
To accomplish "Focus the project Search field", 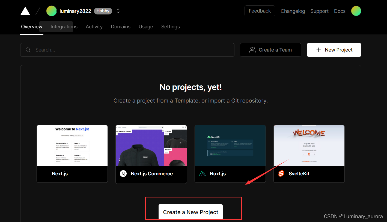I will (127, 50).
